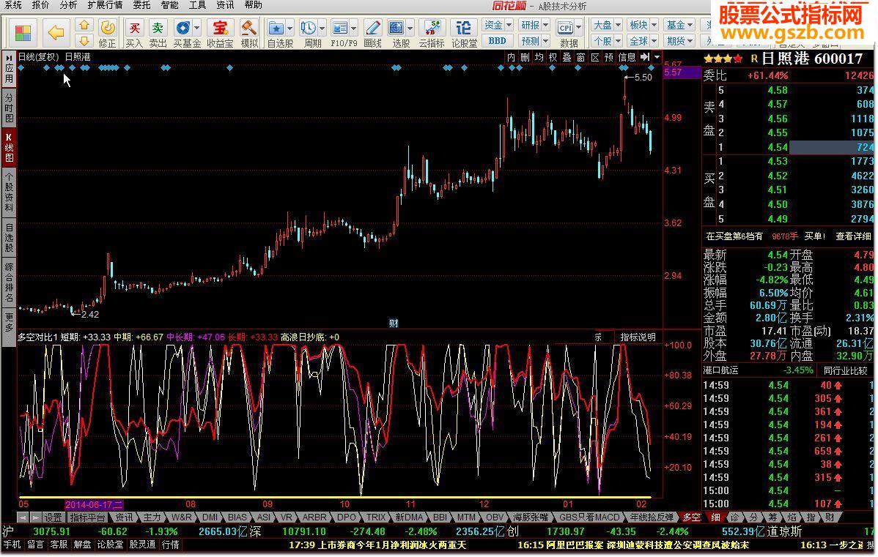Switch to the W&R indicator tab
The width and height of the screenshot is (878, 557).
point(181,517)
